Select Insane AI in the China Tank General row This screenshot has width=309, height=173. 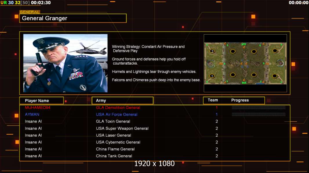coord(33,156)
